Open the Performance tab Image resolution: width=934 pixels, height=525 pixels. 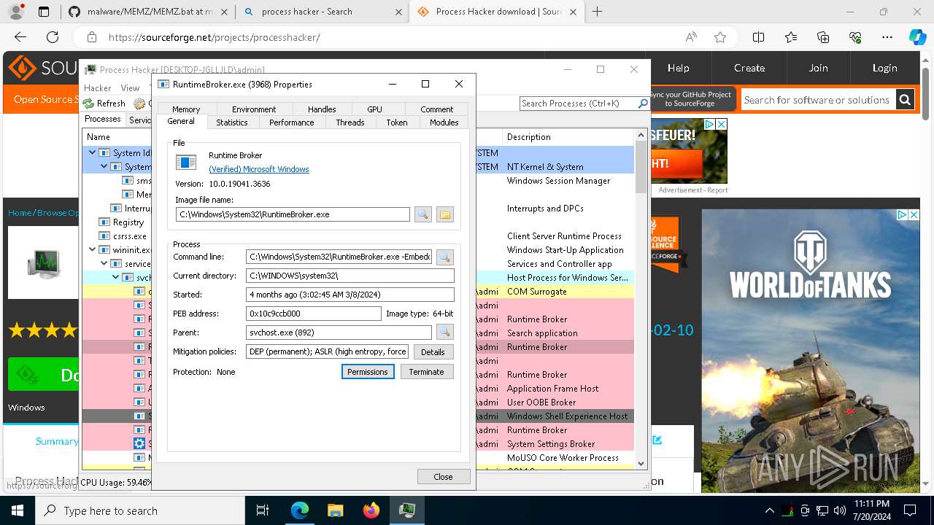pos(291,122)
